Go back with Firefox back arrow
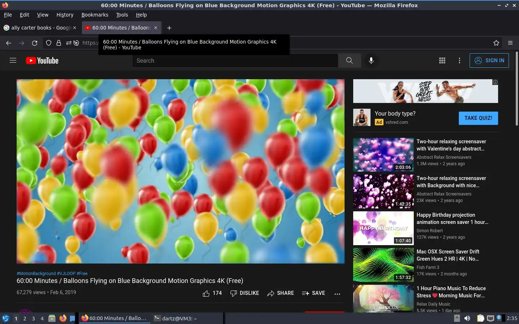This screenshot has width=519, height=324. (x=9, y=43)
